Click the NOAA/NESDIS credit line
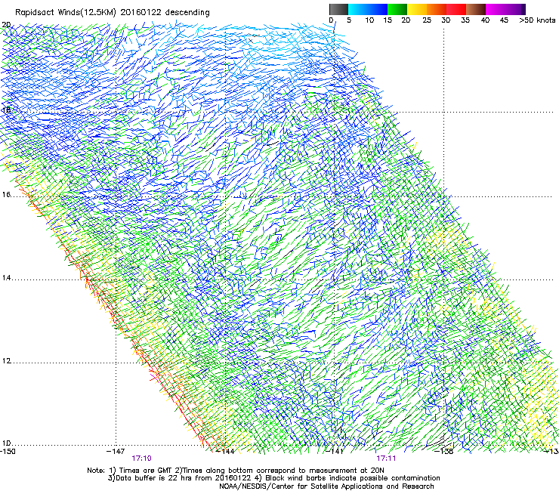Image resolution: width=559 pixels, height=491 pixels. click(x=326, y=486)
